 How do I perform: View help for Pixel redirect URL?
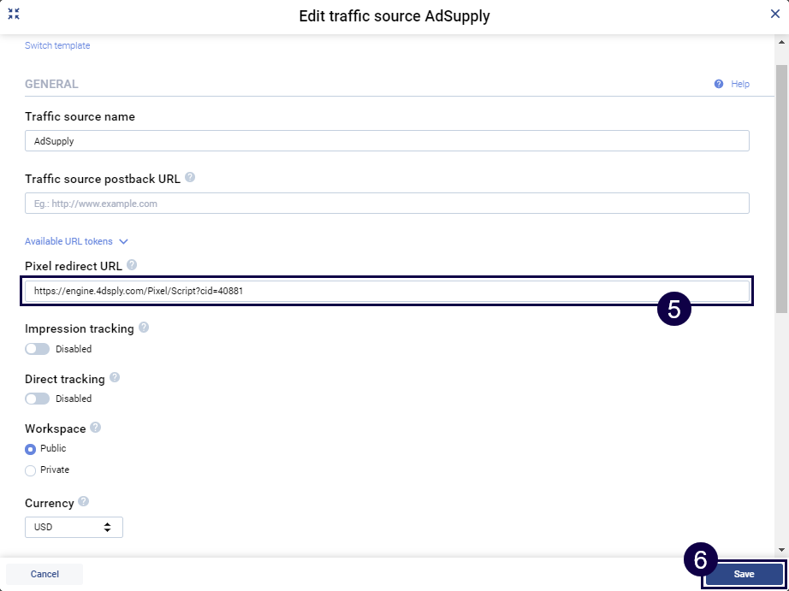coord(132,265)
